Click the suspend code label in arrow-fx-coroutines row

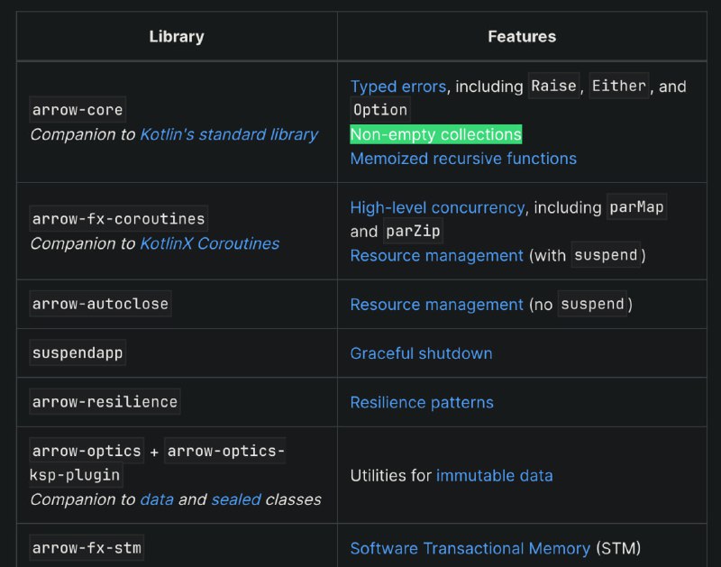pyautogui.click(x=606, y=254)
